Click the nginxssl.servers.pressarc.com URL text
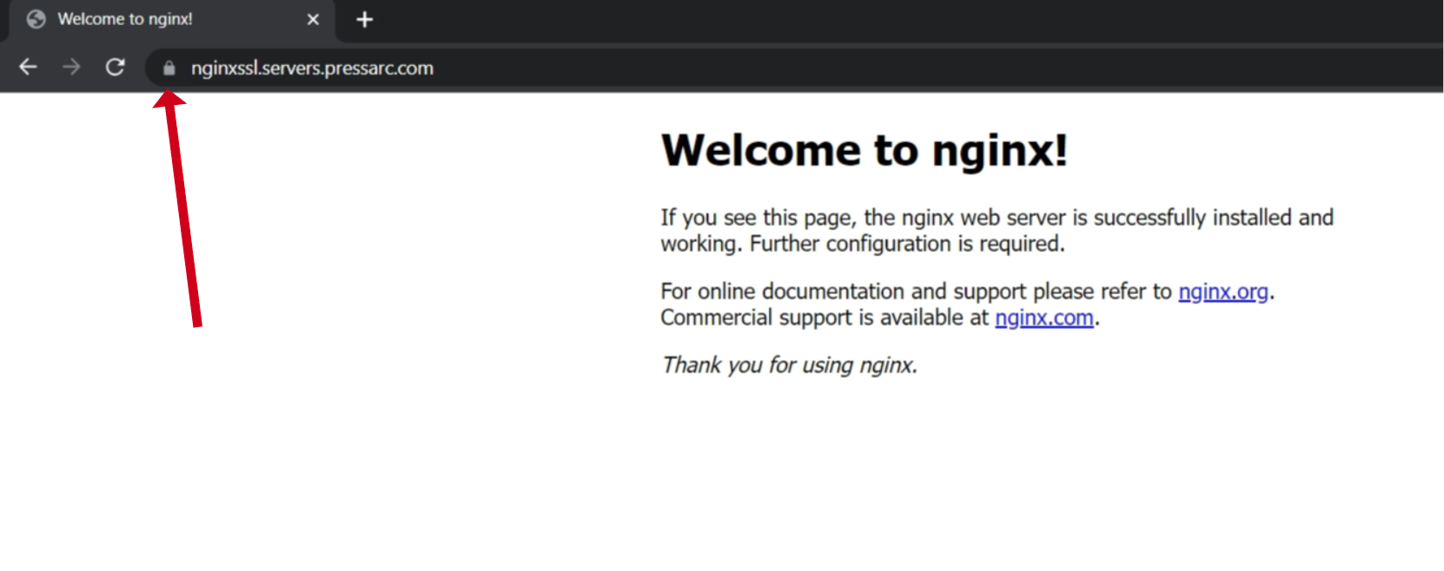1444x571 pixels. [312, 68]
